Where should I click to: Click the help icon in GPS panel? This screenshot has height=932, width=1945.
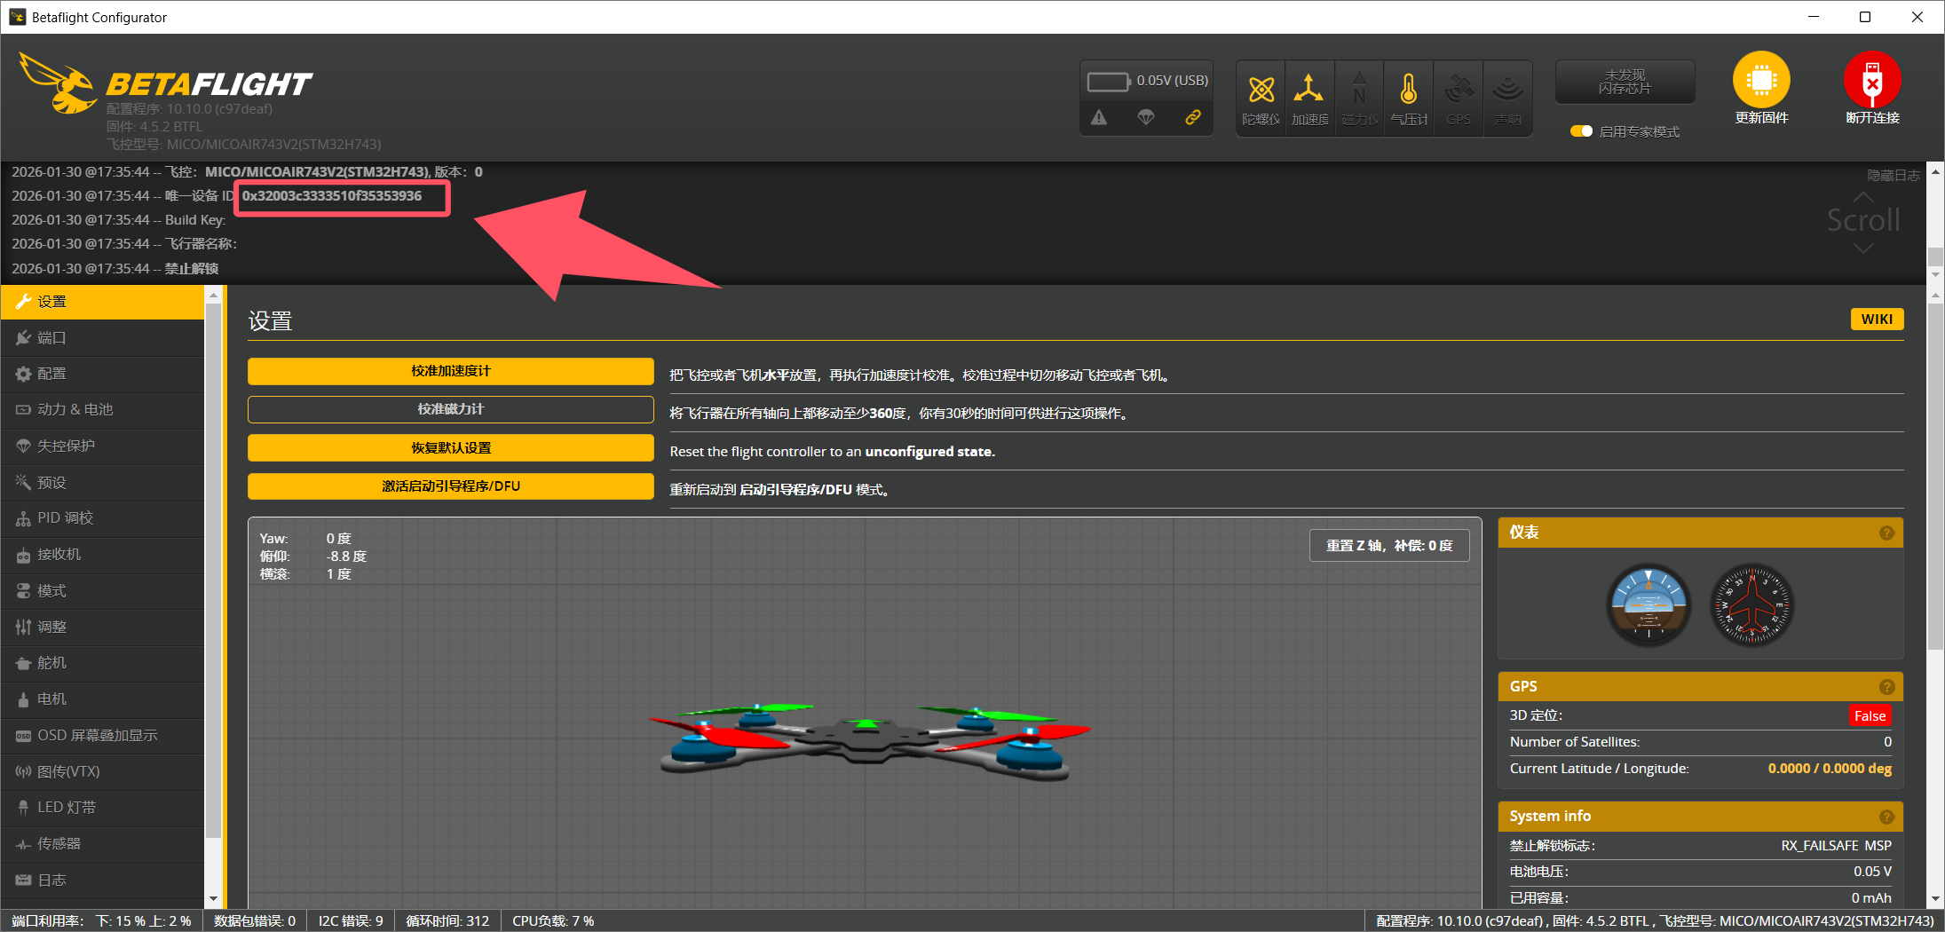(x=1886, y=687)
